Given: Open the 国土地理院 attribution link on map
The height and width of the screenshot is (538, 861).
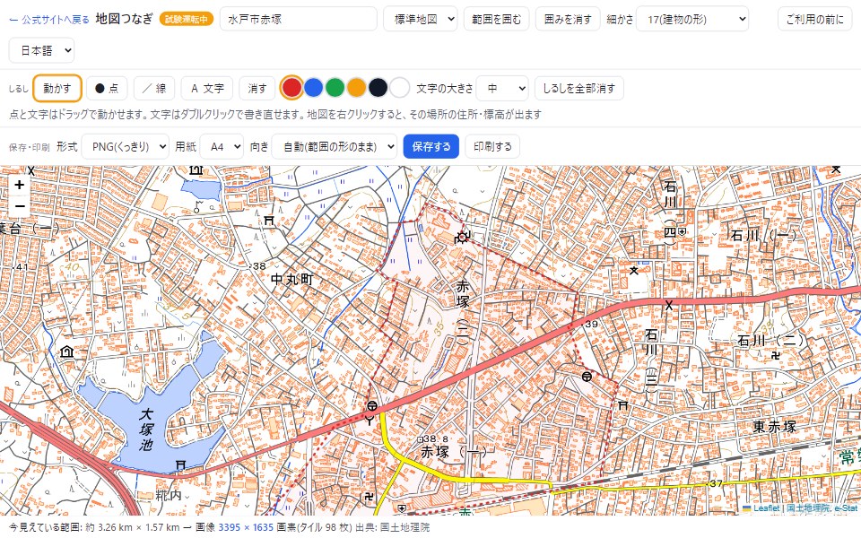Looking at the screenshot, I should pos(808,508).
